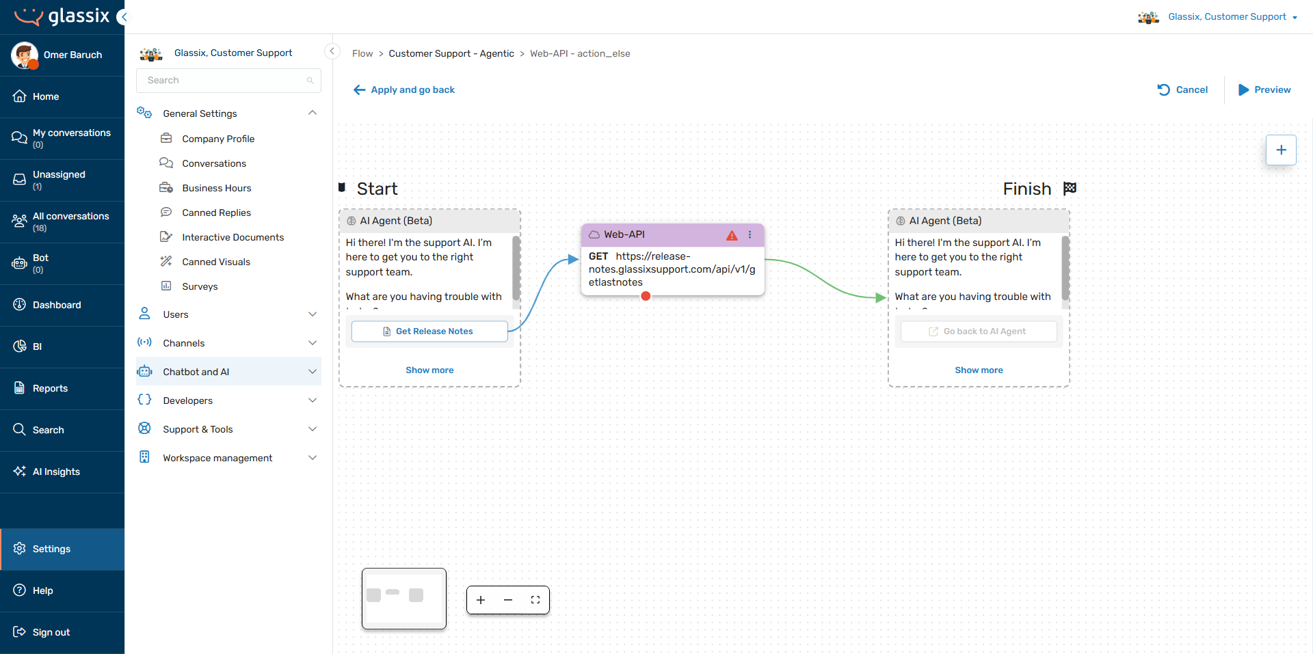Expand the Developers section
The image size is (1313, 654).
(x=228, y=400)
